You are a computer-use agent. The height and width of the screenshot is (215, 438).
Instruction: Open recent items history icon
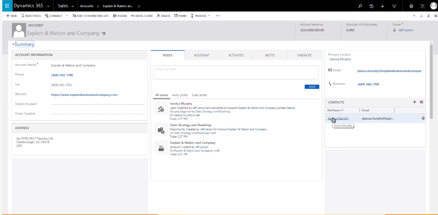371,6
